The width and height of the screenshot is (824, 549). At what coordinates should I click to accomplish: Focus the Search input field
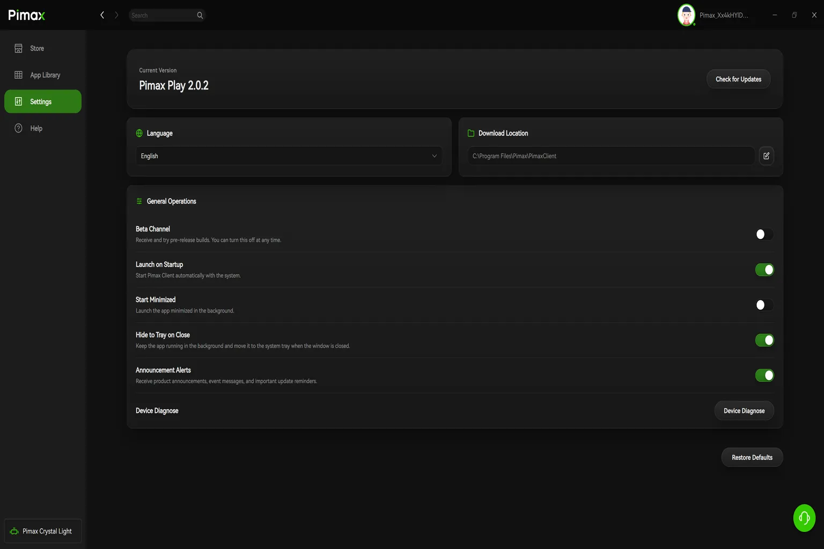[x=163, y=15]
